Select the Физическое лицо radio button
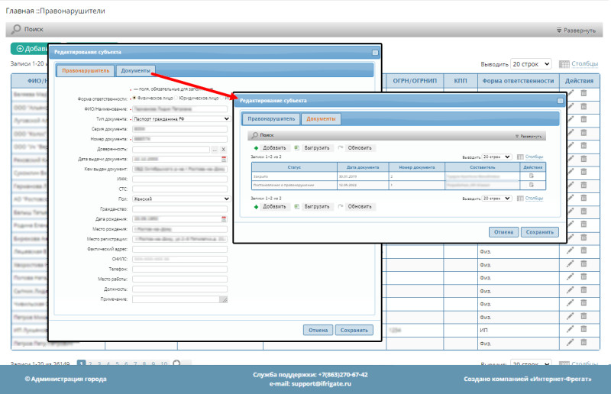The width and height of the screenshot is (611, 394). 135,98
